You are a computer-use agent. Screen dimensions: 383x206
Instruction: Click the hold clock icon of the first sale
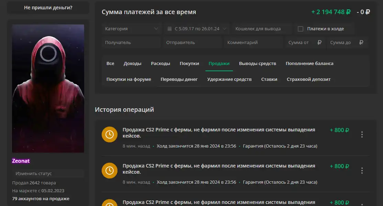[110, 134]
